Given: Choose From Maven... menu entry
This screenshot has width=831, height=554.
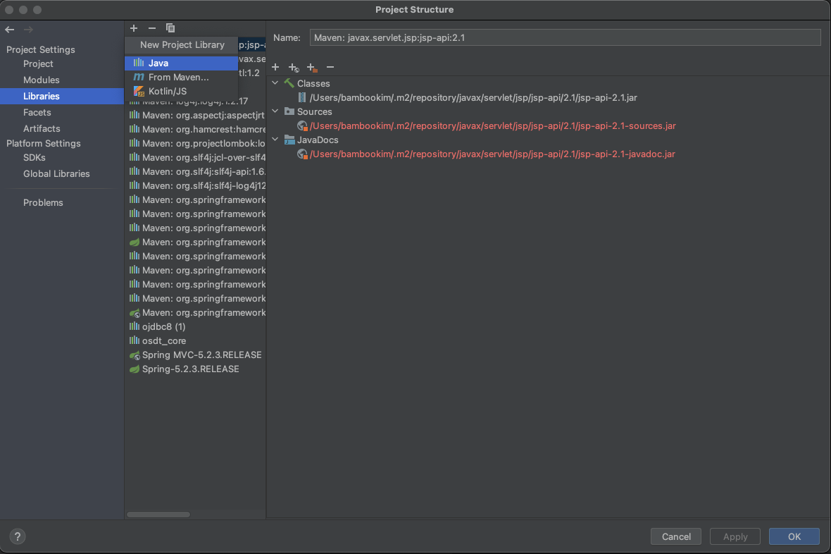Looking at the screenshot, I should point(181,77).
